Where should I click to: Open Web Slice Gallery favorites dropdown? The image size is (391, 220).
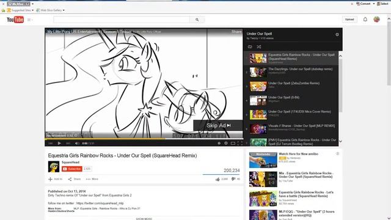(x=51, y=10)
